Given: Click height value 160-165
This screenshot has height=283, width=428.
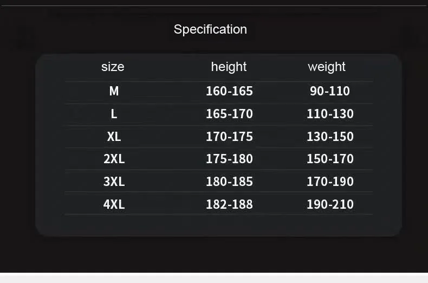Looking at the screenshot, I should 229,91.
